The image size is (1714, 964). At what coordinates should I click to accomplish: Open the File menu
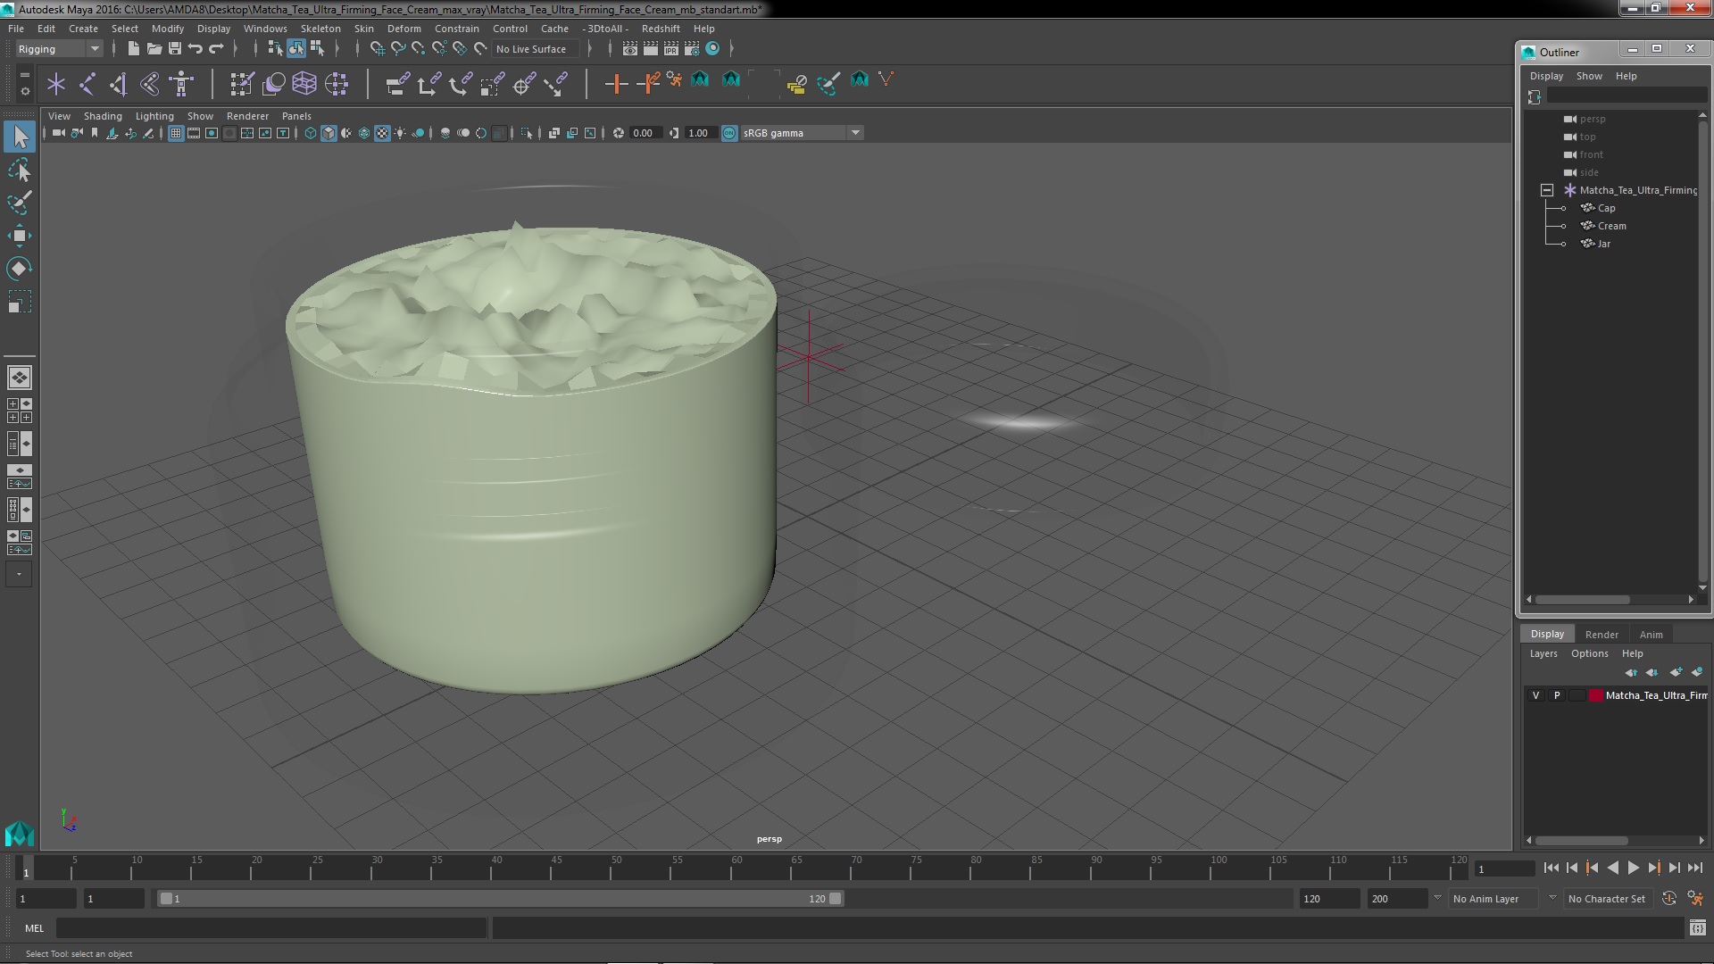point(16,29)
